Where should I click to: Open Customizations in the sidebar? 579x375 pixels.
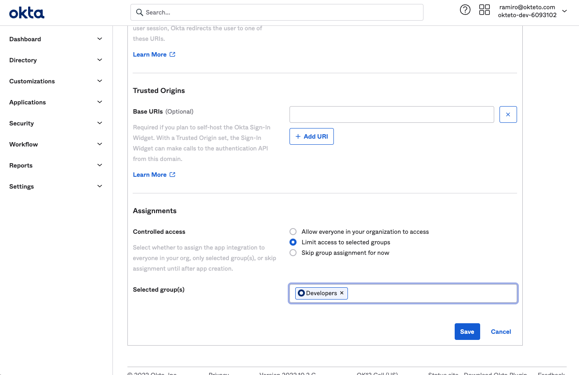point(32,81)
